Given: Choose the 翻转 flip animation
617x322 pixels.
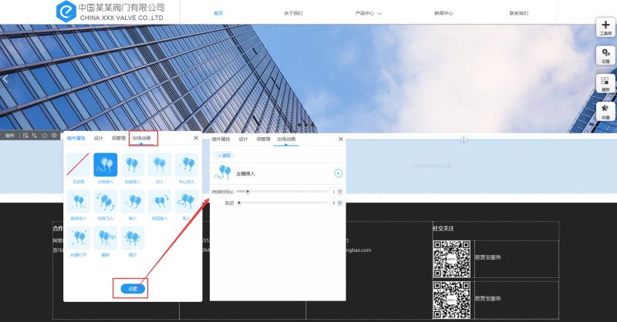Looking at the screenshot, I should [105, 238].
